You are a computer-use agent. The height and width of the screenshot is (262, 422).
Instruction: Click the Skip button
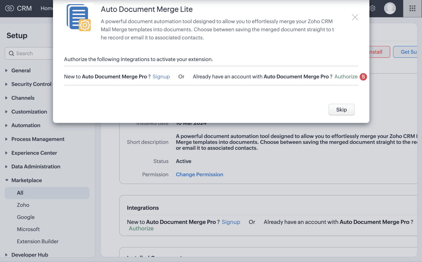point(341,109)
